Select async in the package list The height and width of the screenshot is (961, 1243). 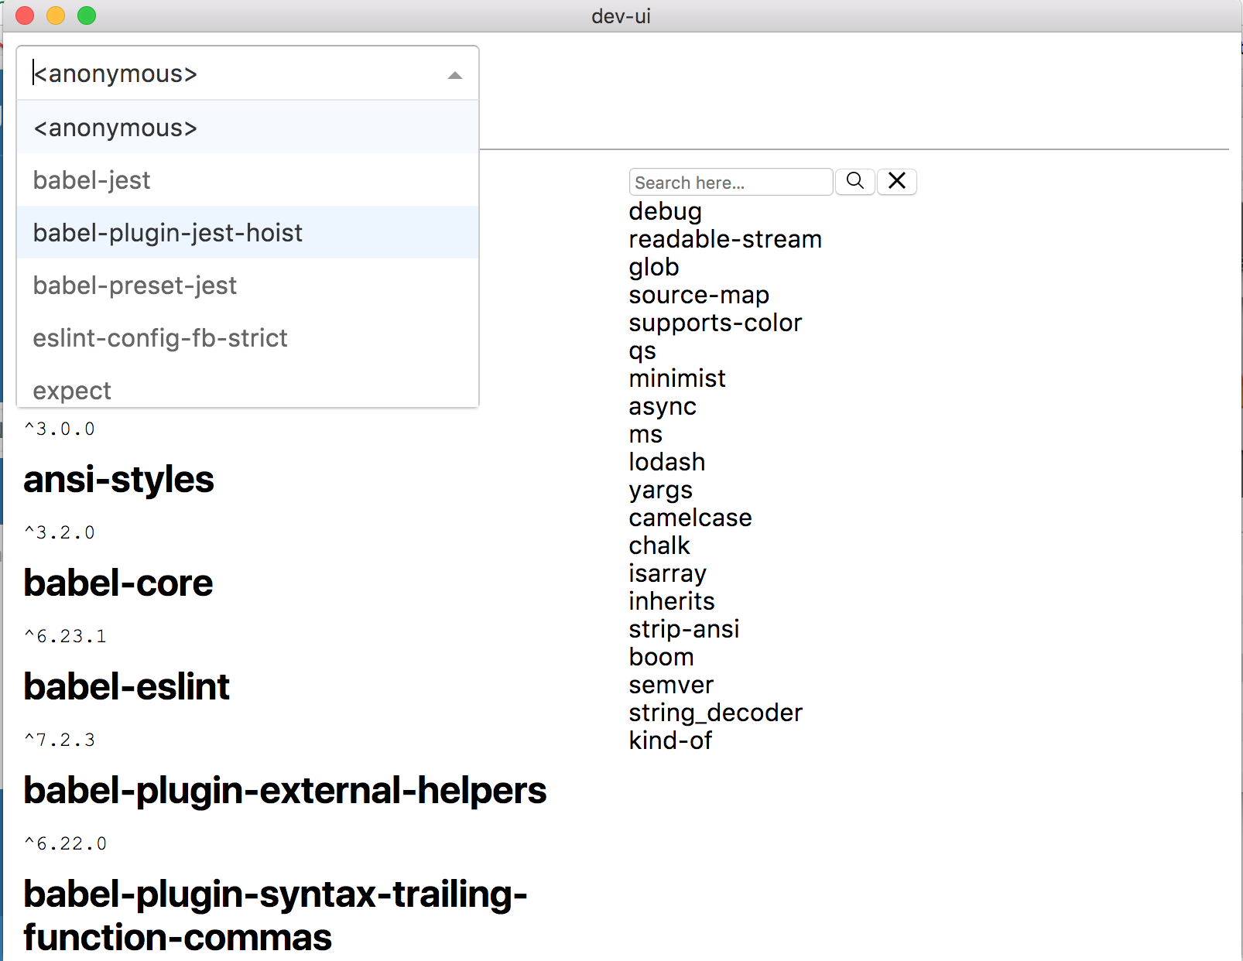[x=663, y=406]
